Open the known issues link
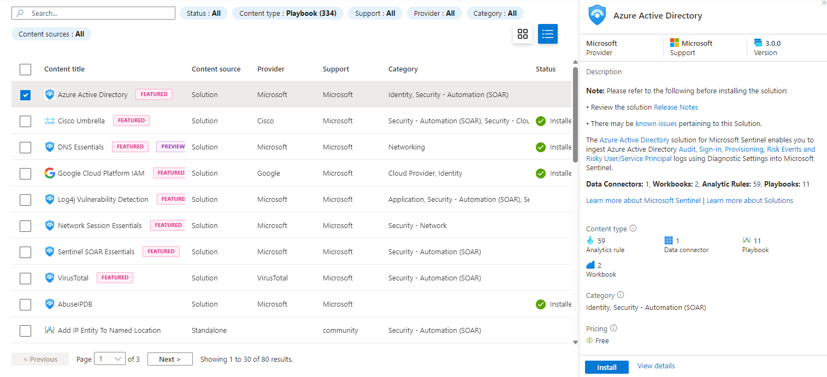The height and width of the screenshot is (377, 827). pos(656,124)
